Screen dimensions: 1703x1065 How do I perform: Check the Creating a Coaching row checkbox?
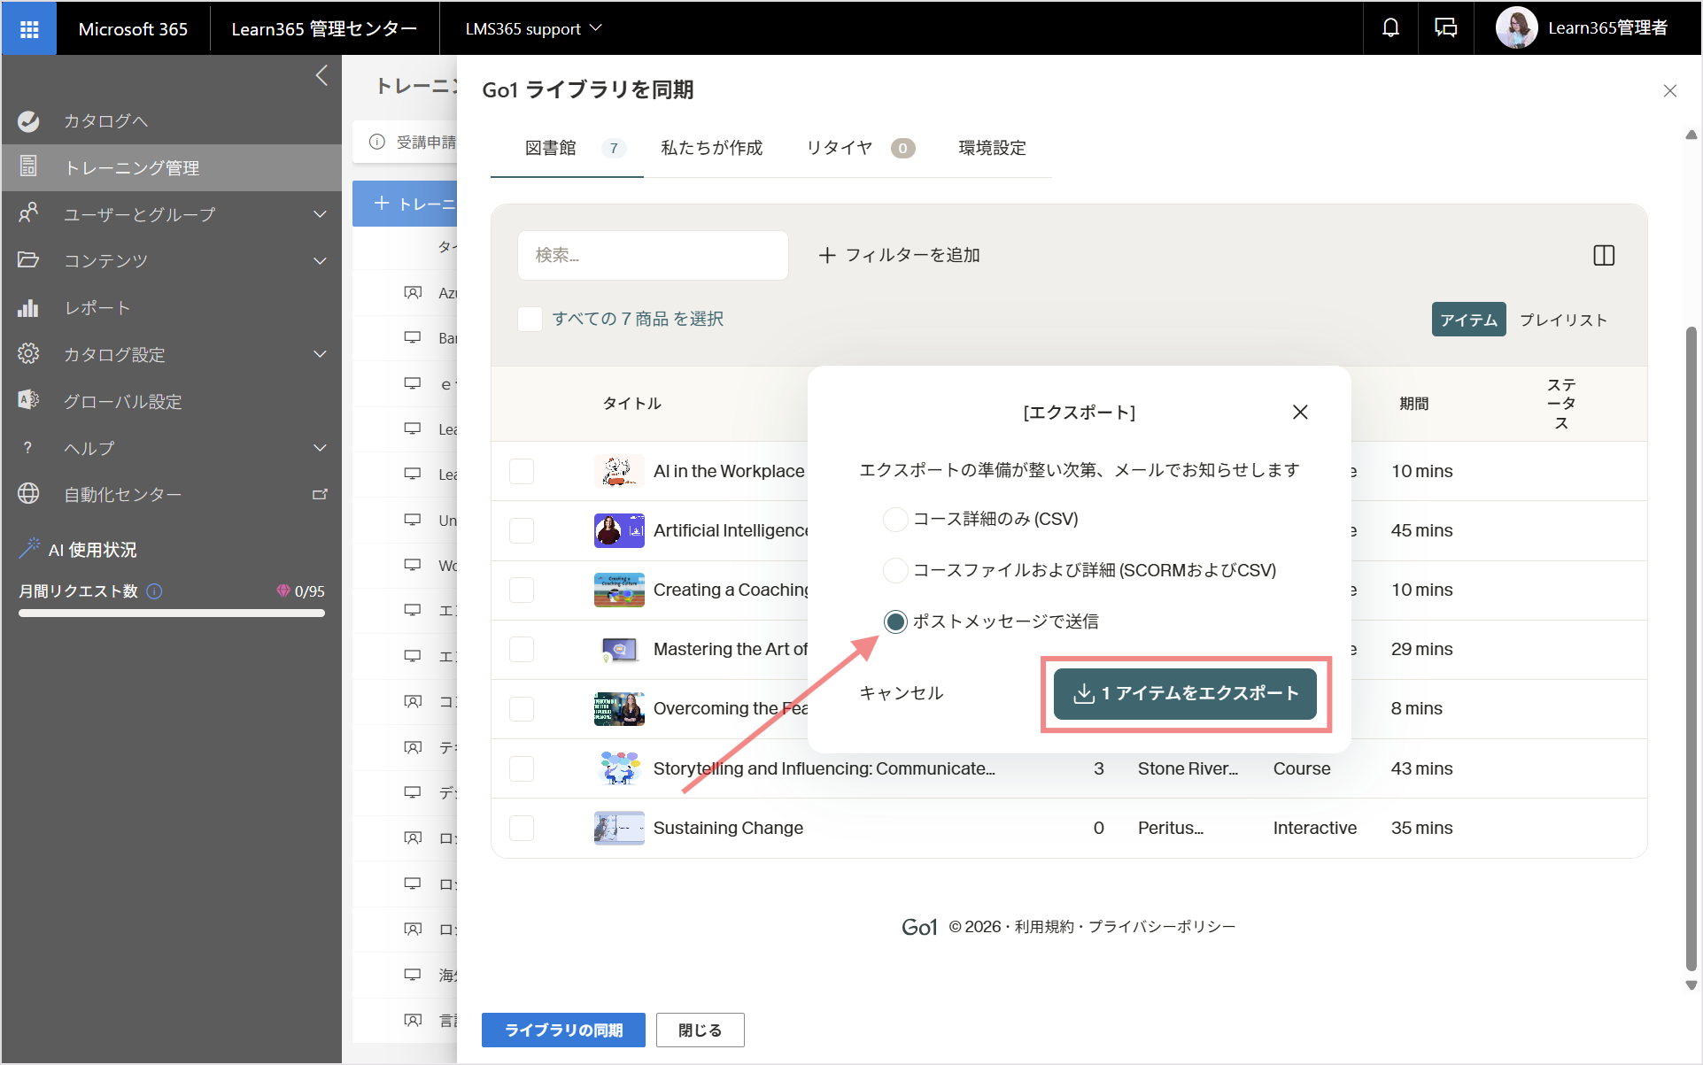coord(522,590)
